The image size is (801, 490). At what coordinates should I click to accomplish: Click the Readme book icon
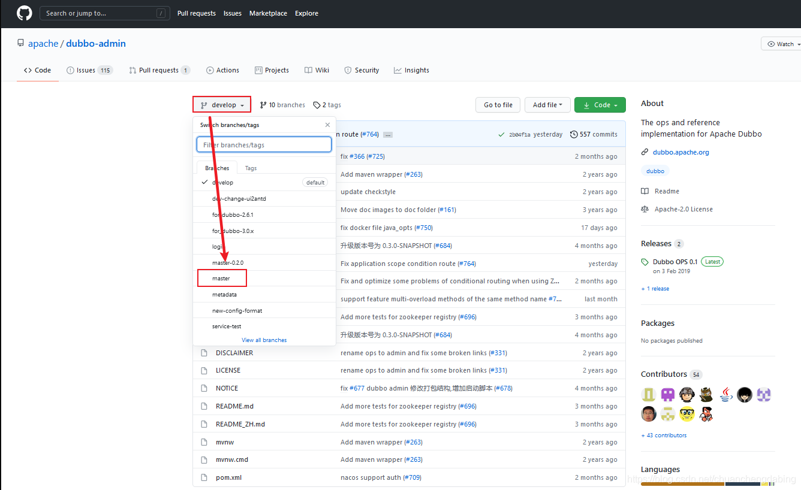pos(645,191)
